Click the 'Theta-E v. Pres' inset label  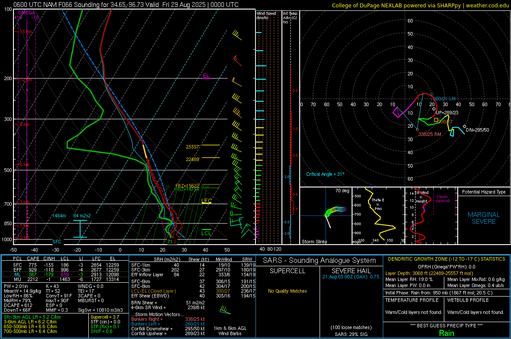(378, 204)
